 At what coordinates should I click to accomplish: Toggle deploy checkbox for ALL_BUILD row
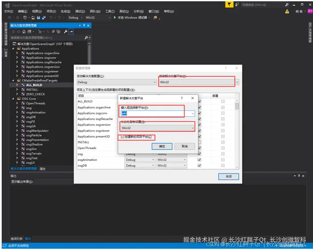click(223, 102)
